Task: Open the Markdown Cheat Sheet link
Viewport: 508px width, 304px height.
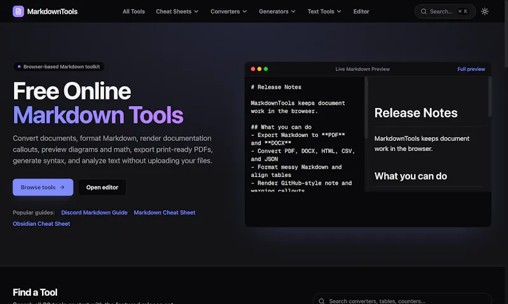Action: point(164,213)
